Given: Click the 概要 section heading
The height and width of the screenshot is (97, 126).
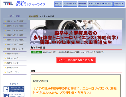Looking at the screenshot, I should [33, 71].
